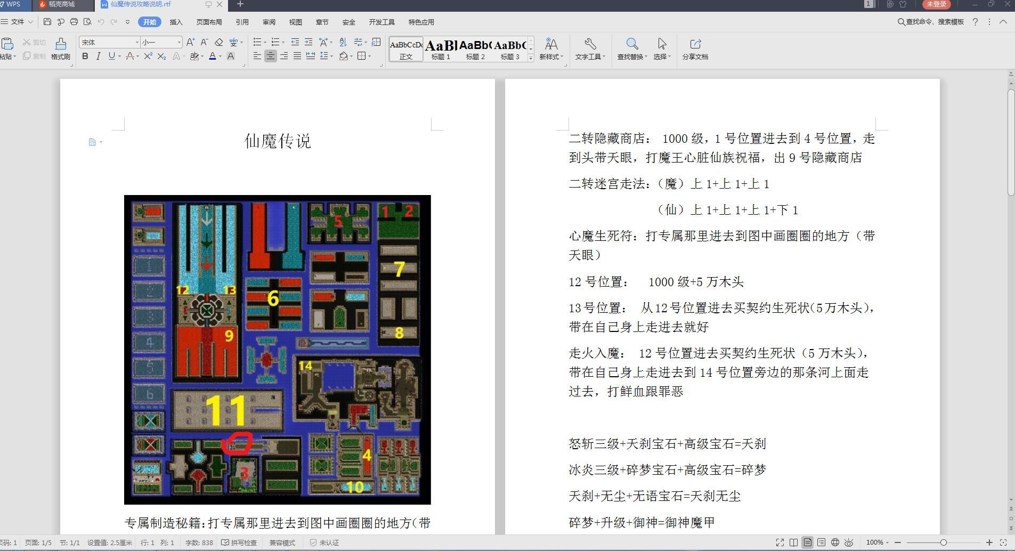Viewport: 1015px width, 551px height.
Task: Click the Undo arrow
Action: point(101,22)
